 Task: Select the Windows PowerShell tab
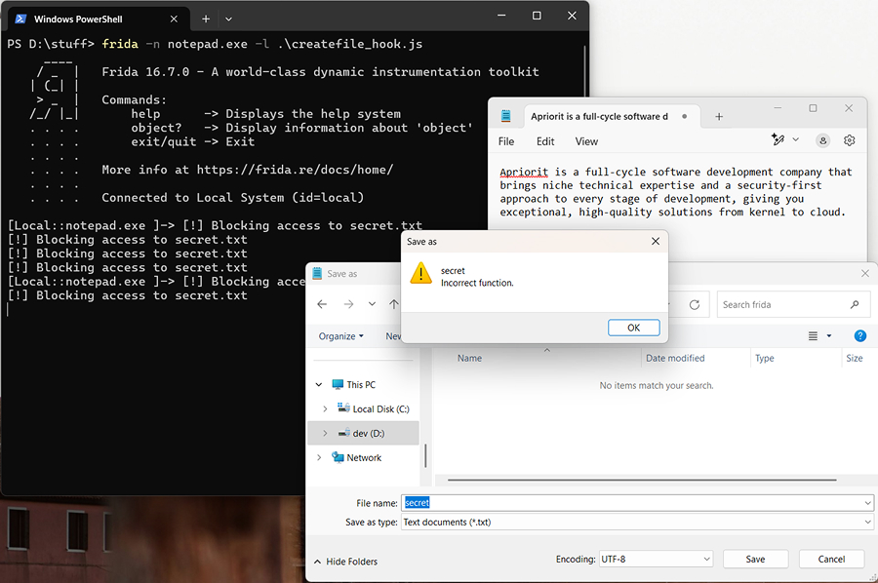[99, 19]
